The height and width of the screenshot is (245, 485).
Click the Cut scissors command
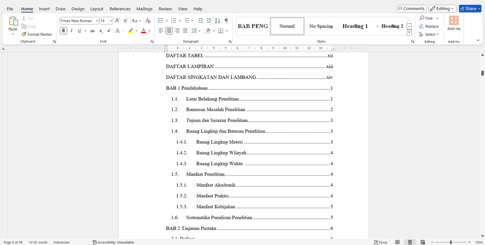pos(27,18)
